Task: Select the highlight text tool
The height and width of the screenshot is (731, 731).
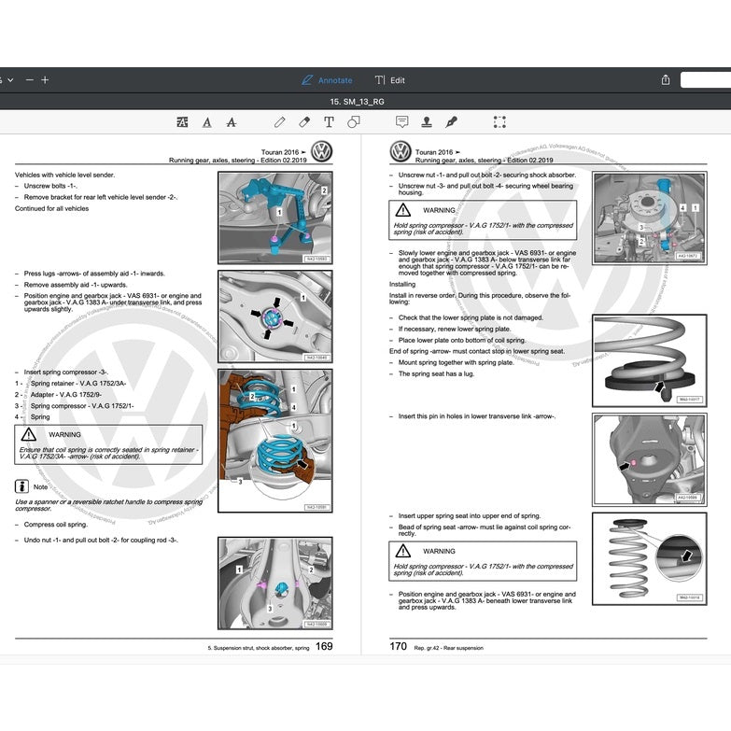Action: point(182,122)
